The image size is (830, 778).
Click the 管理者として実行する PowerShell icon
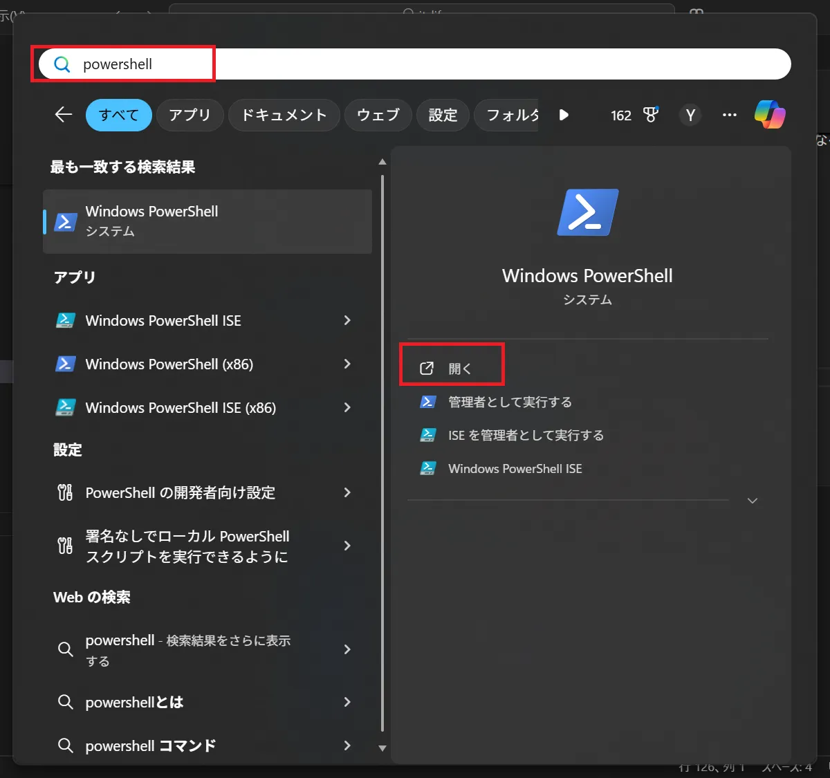(x=428, y=402)
